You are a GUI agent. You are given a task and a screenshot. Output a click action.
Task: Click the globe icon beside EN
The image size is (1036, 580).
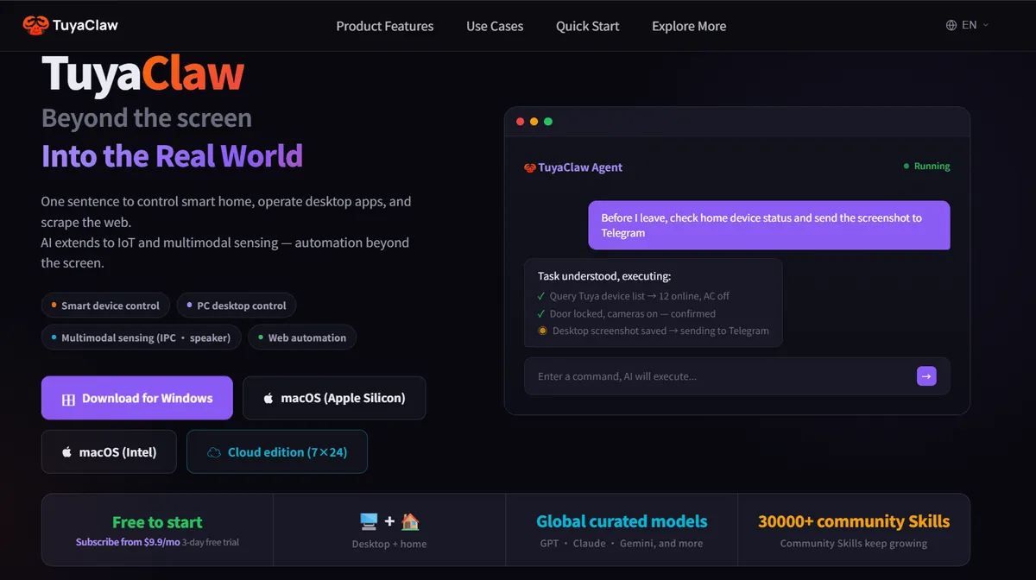[951, 25]
